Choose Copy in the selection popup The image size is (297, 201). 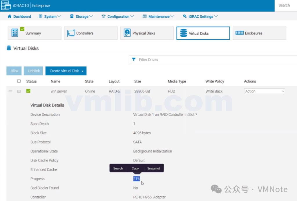tap(135, 168)
